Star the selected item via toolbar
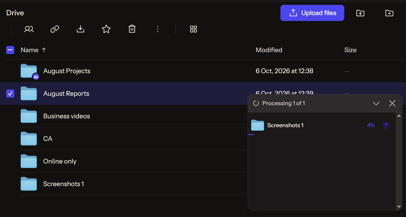 pyautogui.click(x=106, y=29)
